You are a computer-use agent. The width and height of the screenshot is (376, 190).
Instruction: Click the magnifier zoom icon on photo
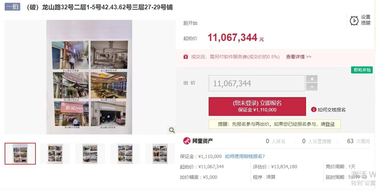click(x=172, y=130)
